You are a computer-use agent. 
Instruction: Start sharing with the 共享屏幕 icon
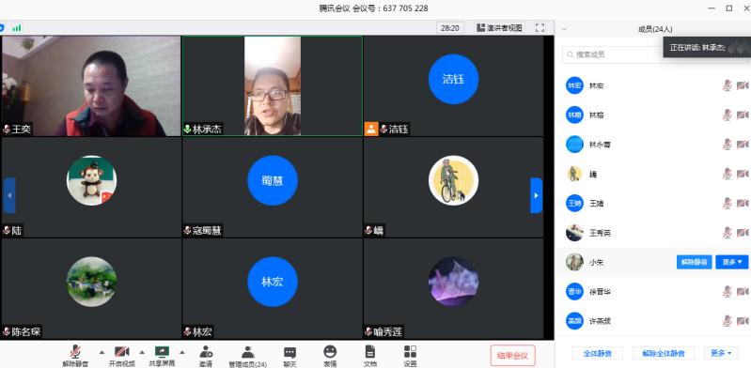[x=162, y=351]
